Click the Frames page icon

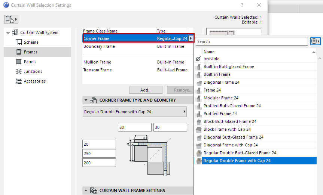click(19, 52)
